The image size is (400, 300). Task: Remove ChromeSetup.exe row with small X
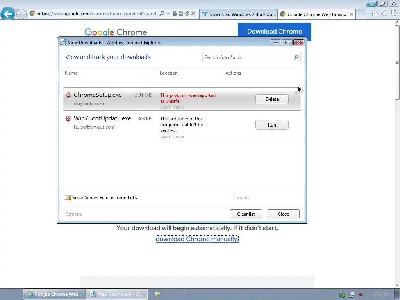(x=296, y=92)
